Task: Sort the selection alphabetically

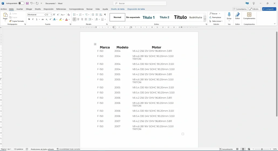Action: 101,15
